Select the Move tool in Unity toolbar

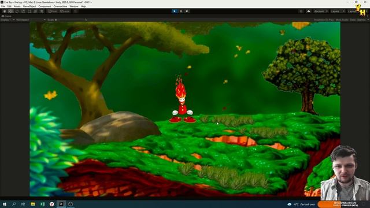tap(10, 11)
